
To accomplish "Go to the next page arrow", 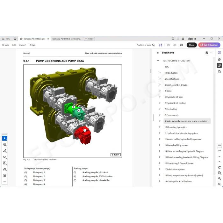I will [x=219, y=162].
